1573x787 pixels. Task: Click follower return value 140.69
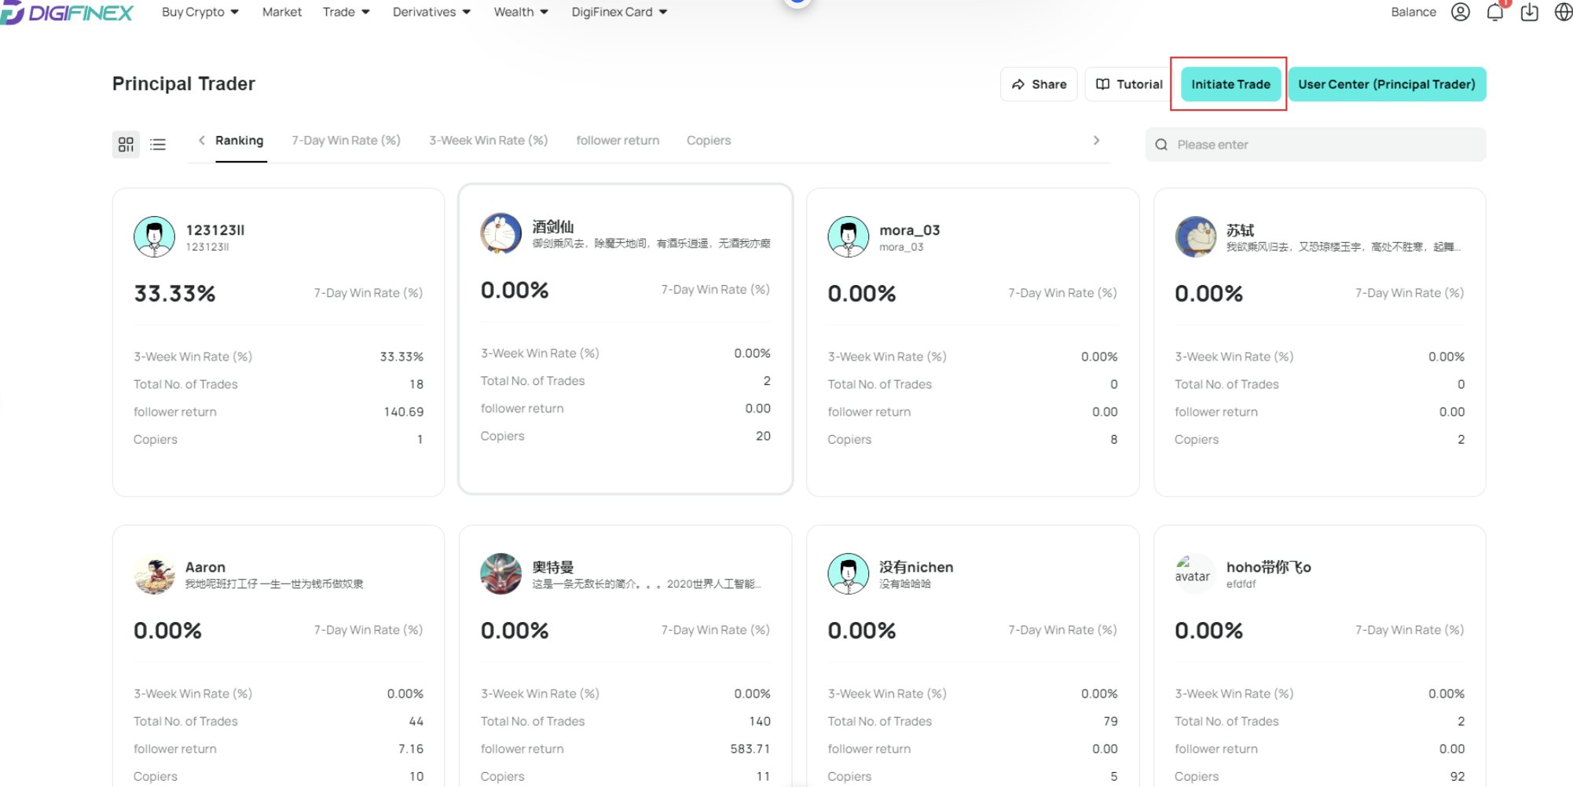pyautogui.click(x=404, y=412)
